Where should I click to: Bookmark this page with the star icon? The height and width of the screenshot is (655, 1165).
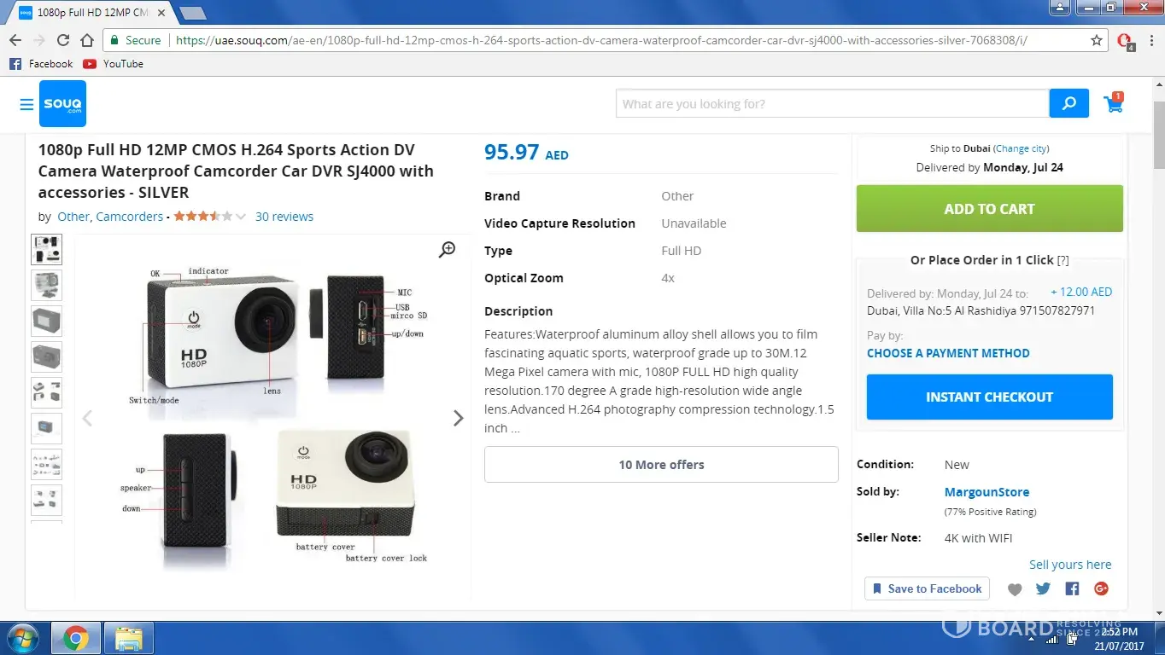[1097, 40]
